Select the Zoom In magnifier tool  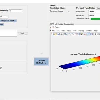70,34
